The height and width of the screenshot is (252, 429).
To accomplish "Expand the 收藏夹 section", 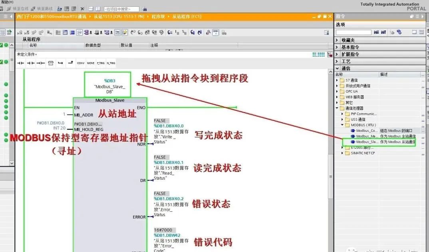I will pos(337,40).
